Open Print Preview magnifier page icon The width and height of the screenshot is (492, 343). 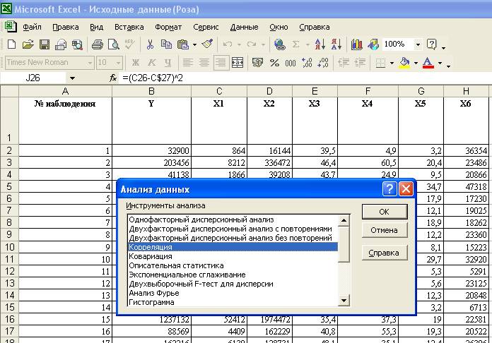coord(114,44)
